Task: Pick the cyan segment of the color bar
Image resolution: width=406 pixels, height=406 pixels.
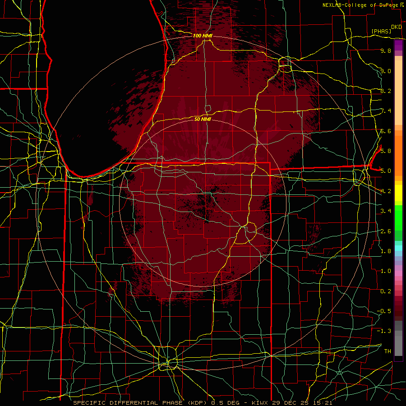Action: [398, 248]
